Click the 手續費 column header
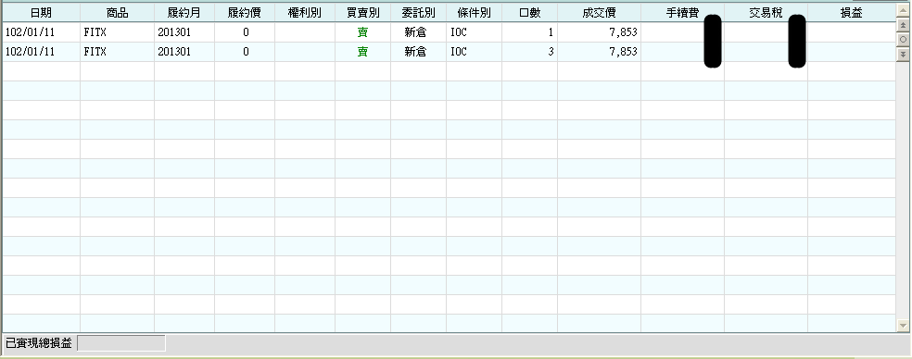Screen dimensions: 912x359 [x=682, y=13]
